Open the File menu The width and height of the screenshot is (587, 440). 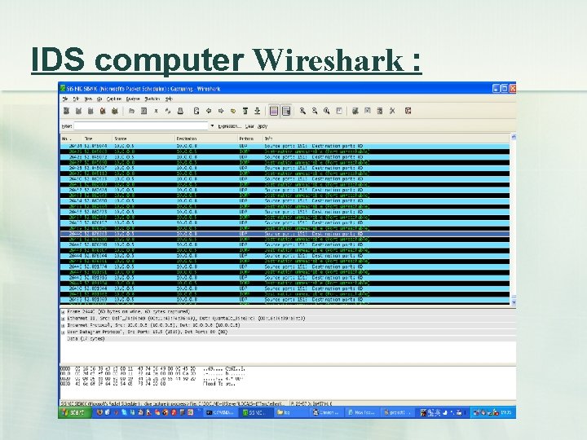point(65,99)
